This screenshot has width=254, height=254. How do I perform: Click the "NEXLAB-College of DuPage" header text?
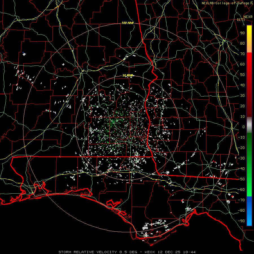click(225, 3)
